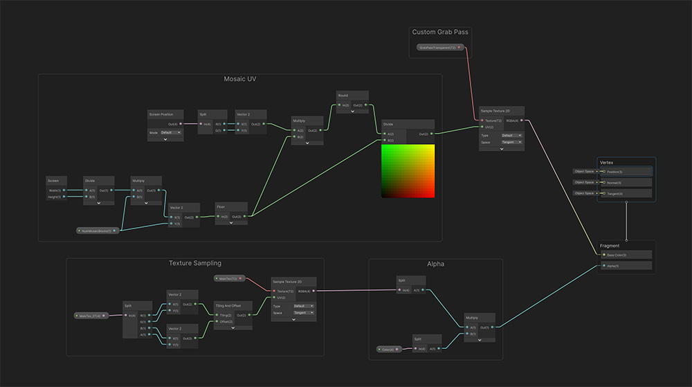Select the Tiling And Offset node header
This screenshot has height=387, width=692.
click(233, 305)
